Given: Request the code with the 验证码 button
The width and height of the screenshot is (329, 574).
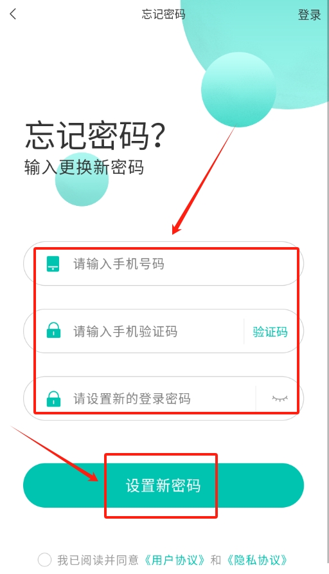Looking at the screenshot, I should pos(270,331).
